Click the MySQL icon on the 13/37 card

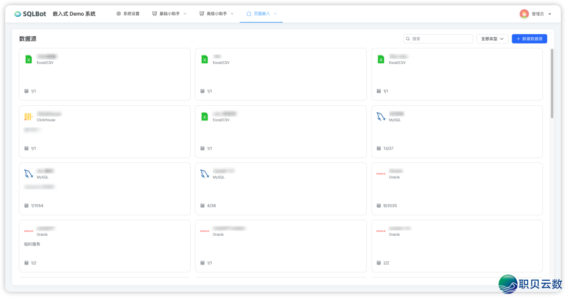click(x=381, y=116)
